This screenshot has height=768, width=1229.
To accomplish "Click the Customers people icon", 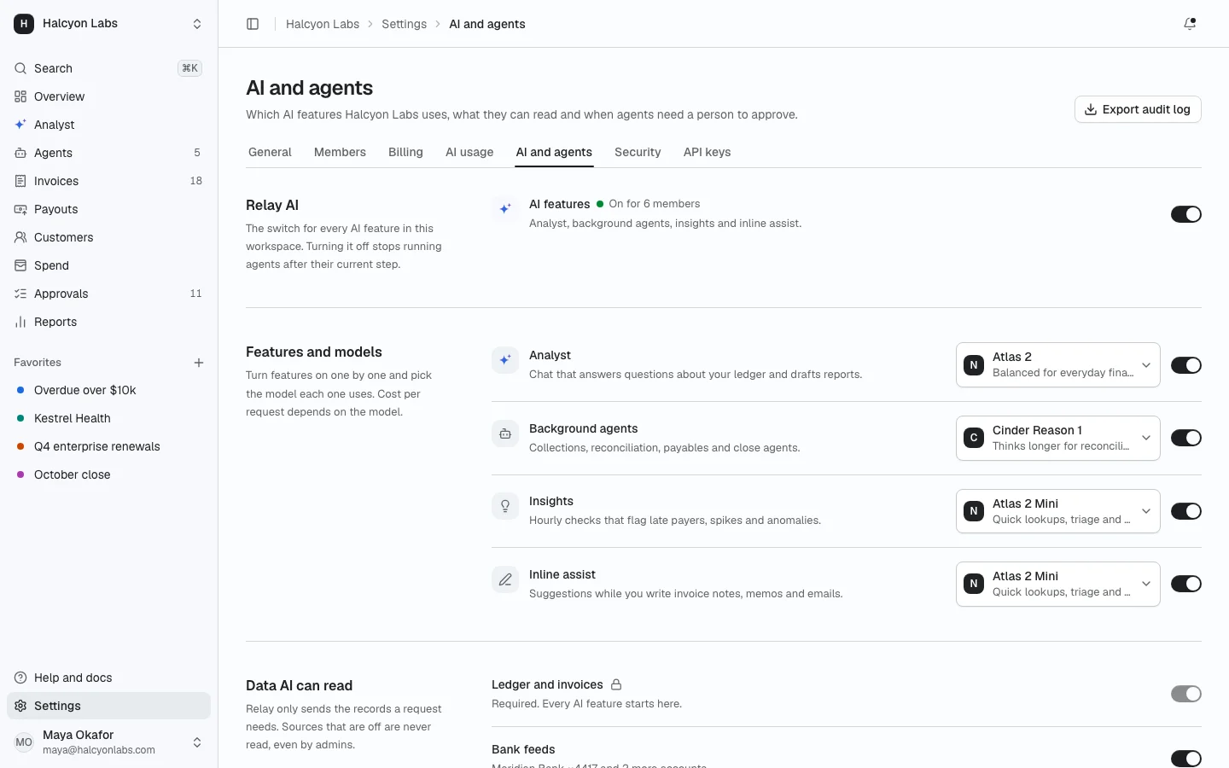I will [x=20, y=237].
